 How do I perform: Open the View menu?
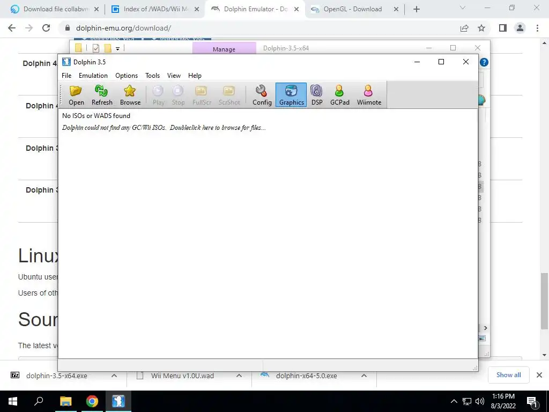tap(174, 76)
